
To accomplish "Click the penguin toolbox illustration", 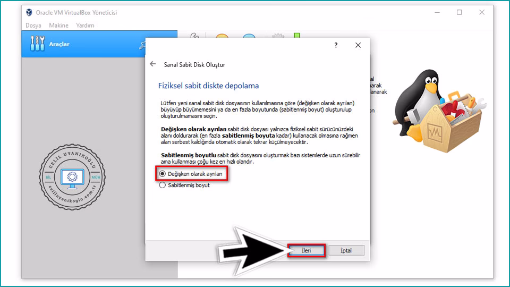I will [439, 111].
